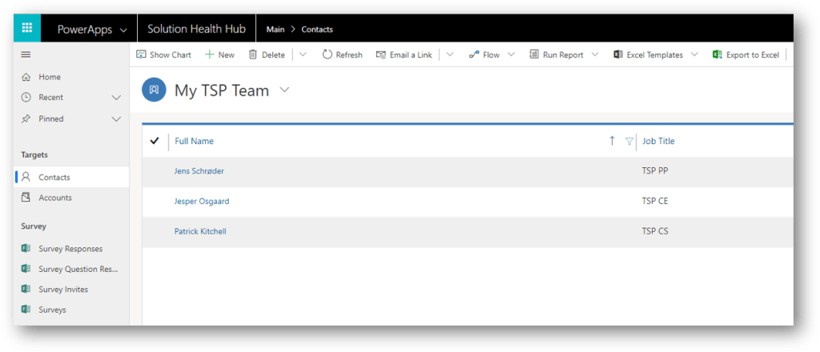This screenshot has height=352, width=820.
Task: Toggle the select-all checkmark in grid header
Action: pos(155,141)
